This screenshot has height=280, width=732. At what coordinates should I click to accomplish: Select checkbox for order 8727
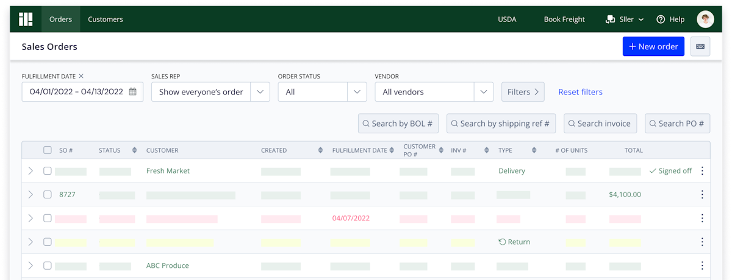pos(48,195)
